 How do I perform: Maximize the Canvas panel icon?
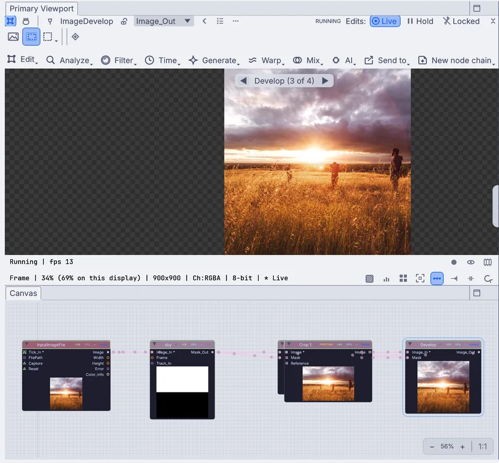[477, 293]
